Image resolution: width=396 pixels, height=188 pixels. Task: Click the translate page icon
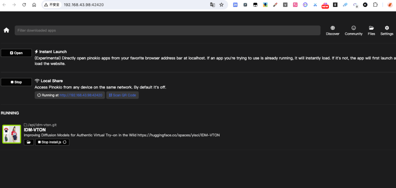[212, 5]
